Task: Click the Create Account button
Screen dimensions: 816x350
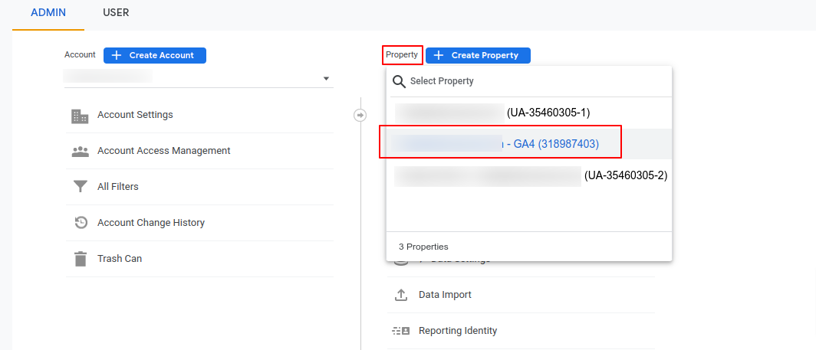Action: click(x=155, y=55)
